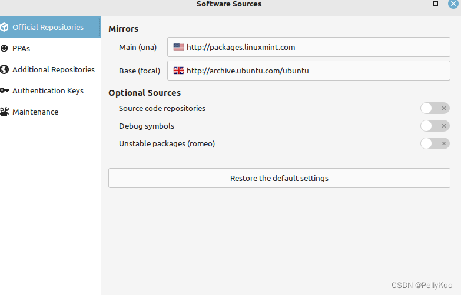The image size is (461, 295).
Task: Go to Authentication Keys section
Action: coord(50,90)
